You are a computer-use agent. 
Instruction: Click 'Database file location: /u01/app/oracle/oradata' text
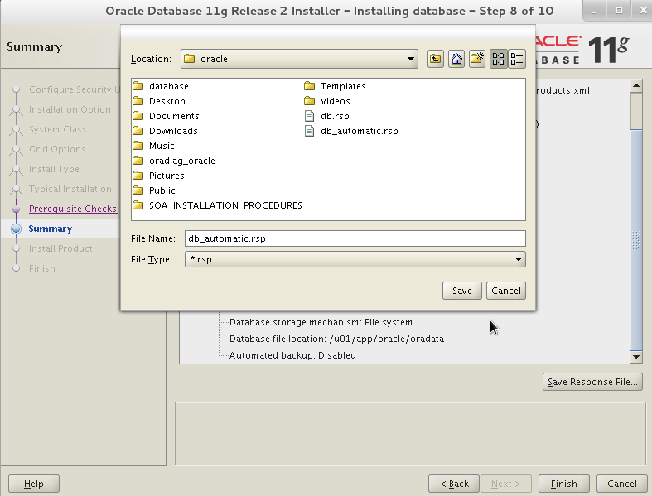coord(336,339)
